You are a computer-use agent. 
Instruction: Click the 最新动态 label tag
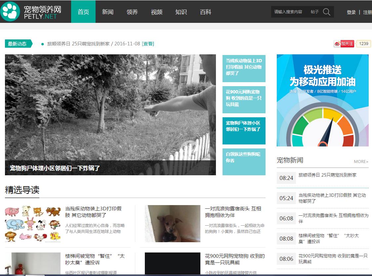18,44
